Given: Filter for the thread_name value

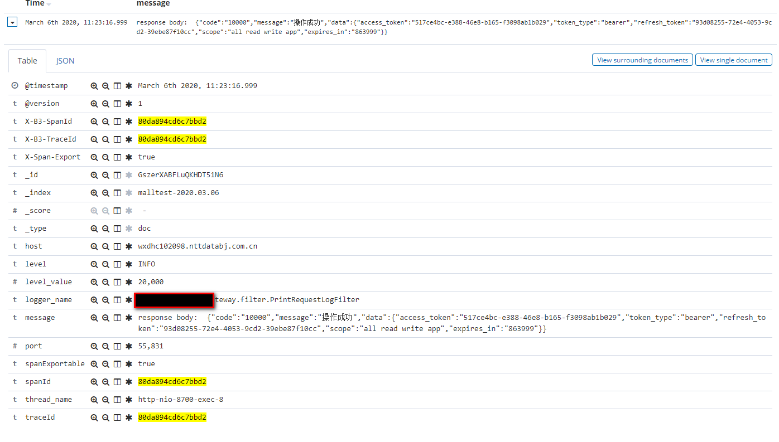Looking at the screenshot, I should (94, 399).
